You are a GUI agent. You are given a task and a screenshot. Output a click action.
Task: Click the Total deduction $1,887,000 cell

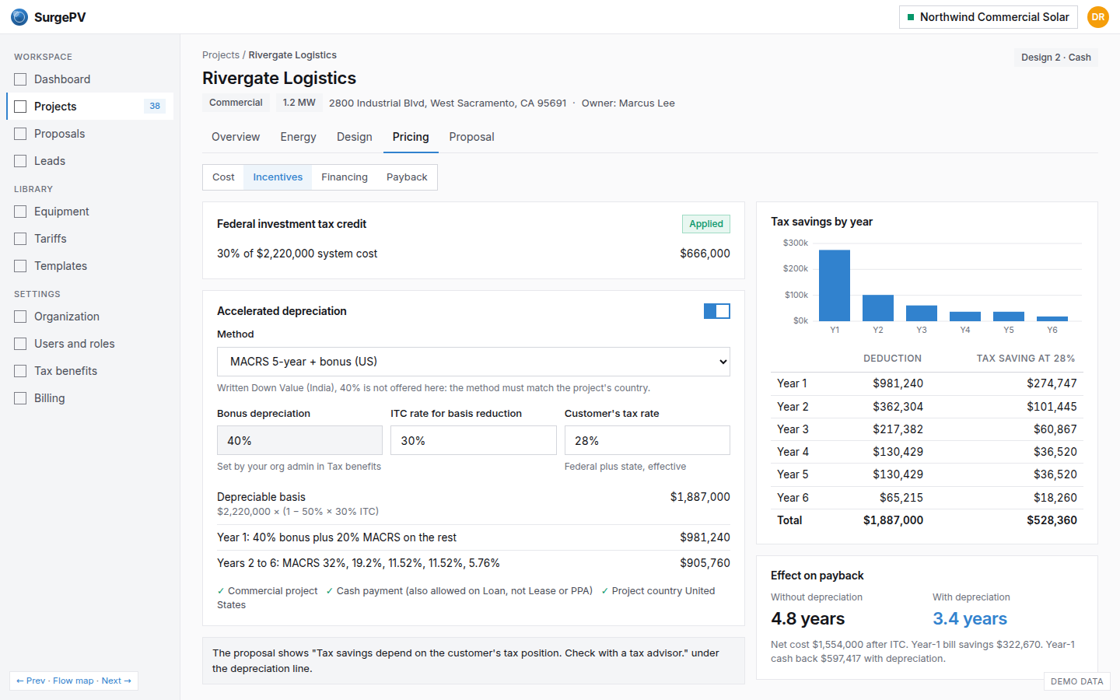(893, 520)
